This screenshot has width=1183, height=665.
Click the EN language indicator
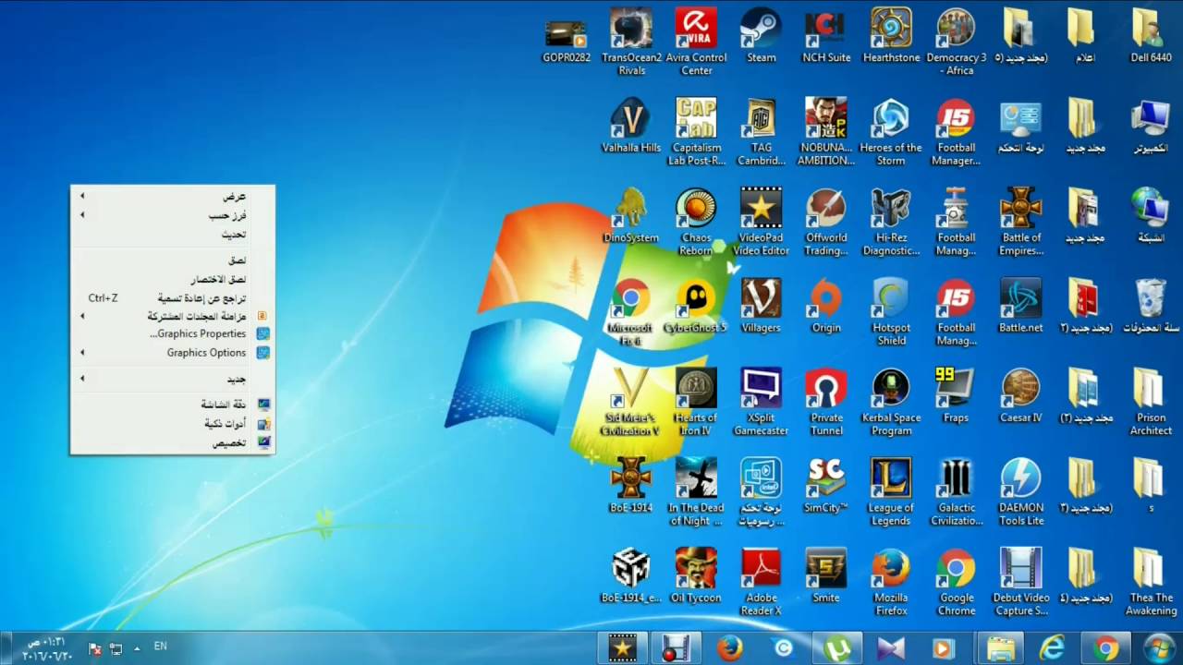click(x=160, y=647)
